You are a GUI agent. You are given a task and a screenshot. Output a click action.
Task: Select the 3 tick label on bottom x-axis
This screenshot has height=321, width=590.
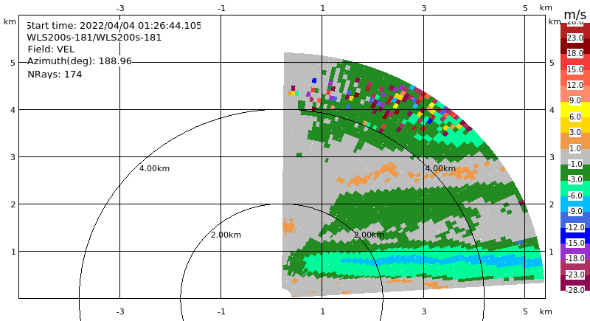tap(424, 311)
